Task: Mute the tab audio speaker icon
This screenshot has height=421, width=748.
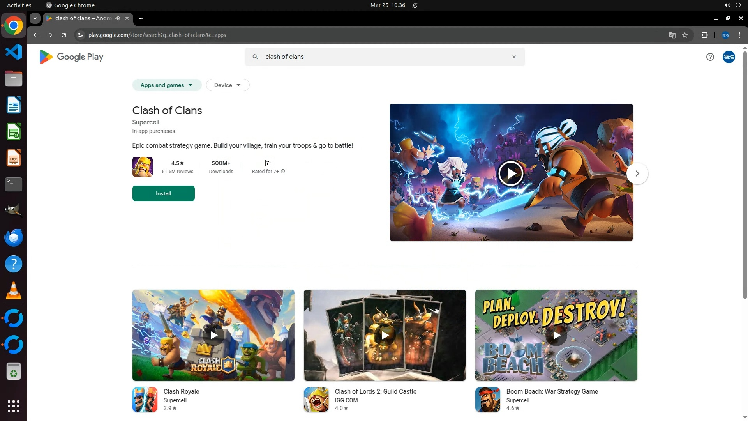Action: pos(118,18)
